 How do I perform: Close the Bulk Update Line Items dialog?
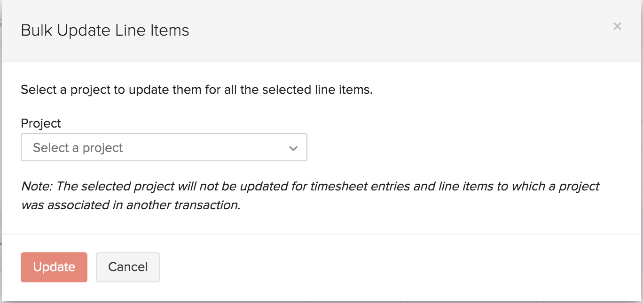click(x=617, y=27)
